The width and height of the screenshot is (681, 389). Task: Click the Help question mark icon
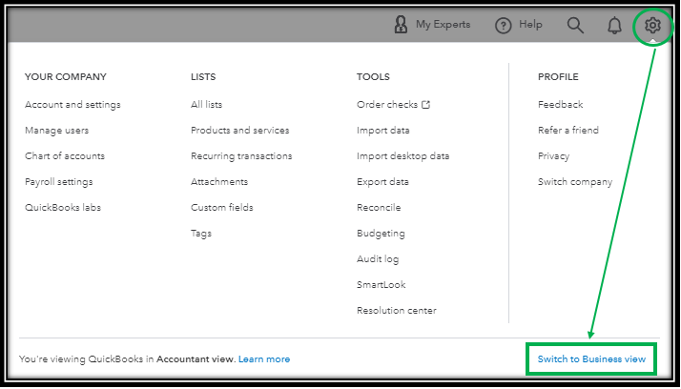pos(503,26)
